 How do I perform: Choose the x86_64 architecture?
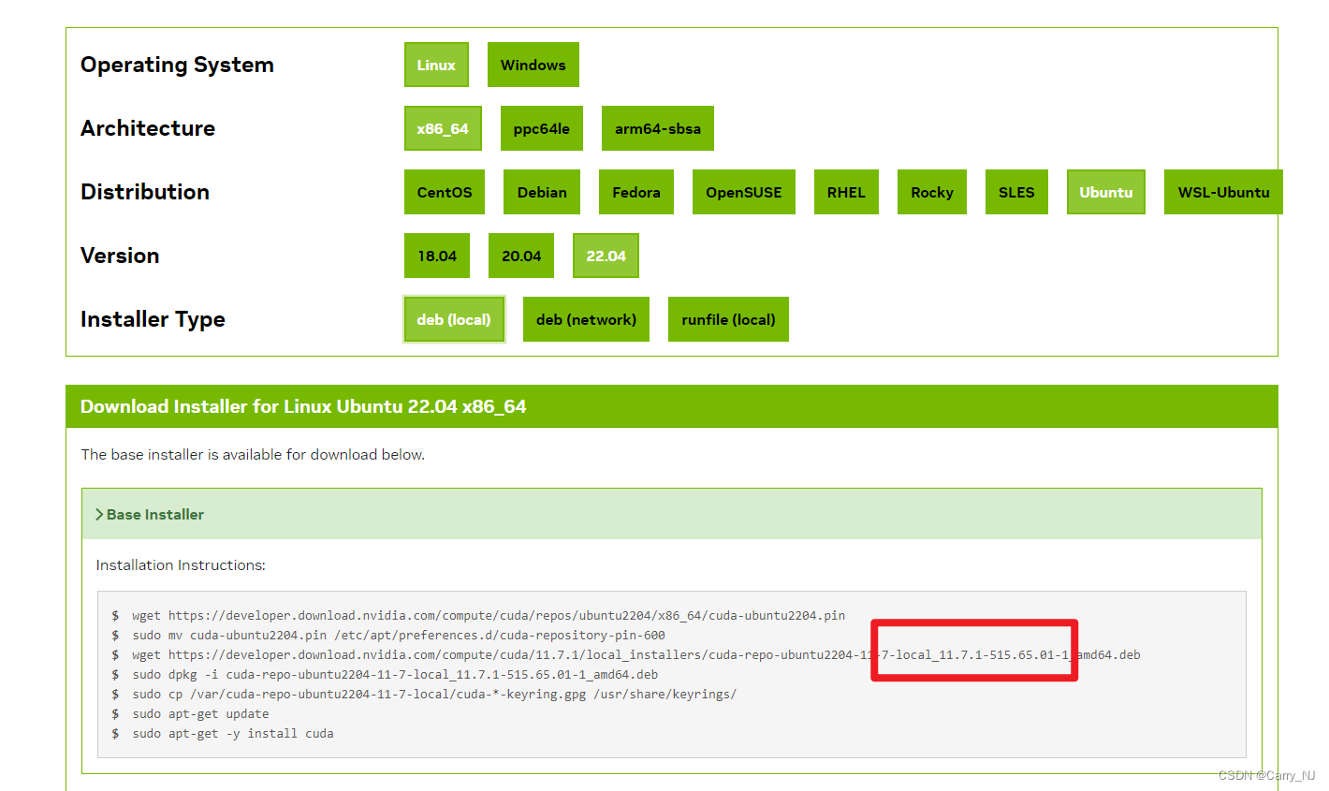tap(443, 128)
